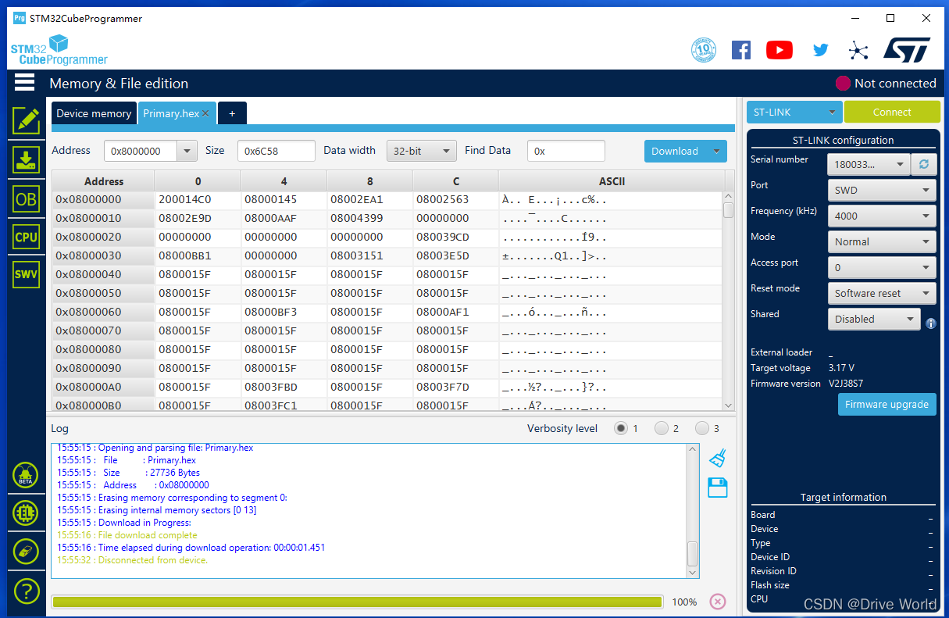Image resolution: width=949 pixels, height=618 pixels.
Task: Open the Serial number dropdown
Action: [x=869, y=164]
